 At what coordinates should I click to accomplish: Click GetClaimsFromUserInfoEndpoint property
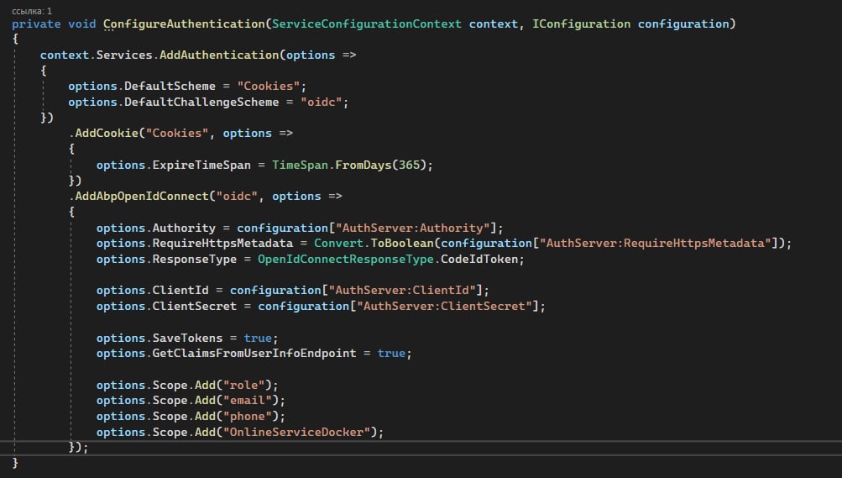pyautogui.click(x=254, y=354)
